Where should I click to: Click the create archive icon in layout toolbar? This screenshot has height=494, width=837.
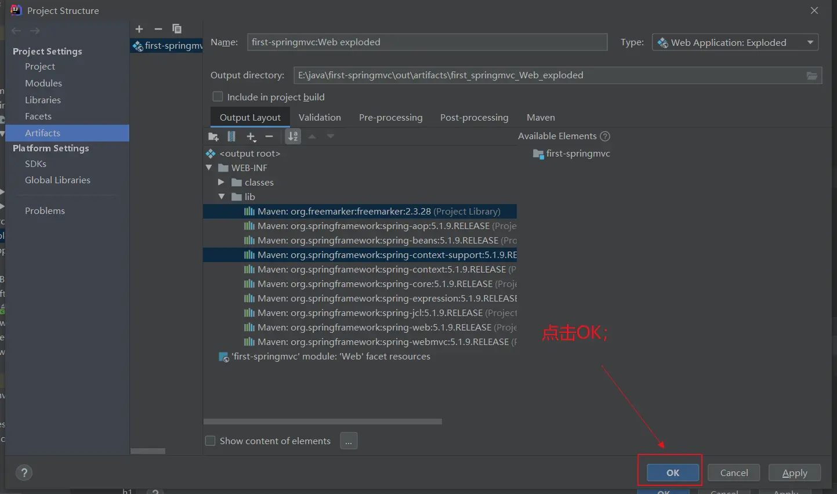[231, 137]
